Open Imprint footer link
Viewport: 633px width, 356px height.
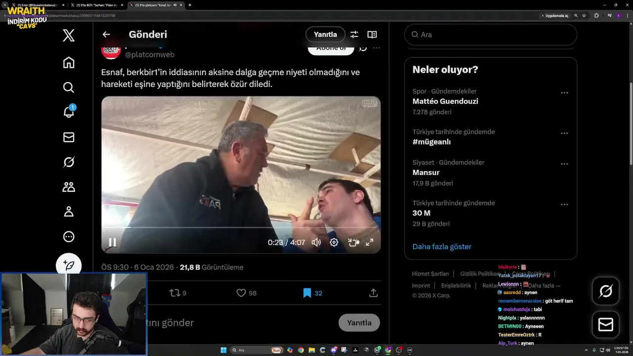click(x=421, y=286)
